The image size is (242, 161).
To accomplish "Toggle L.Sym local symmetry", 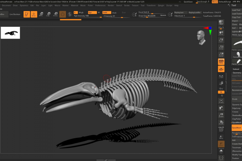I will click(221, 76).
